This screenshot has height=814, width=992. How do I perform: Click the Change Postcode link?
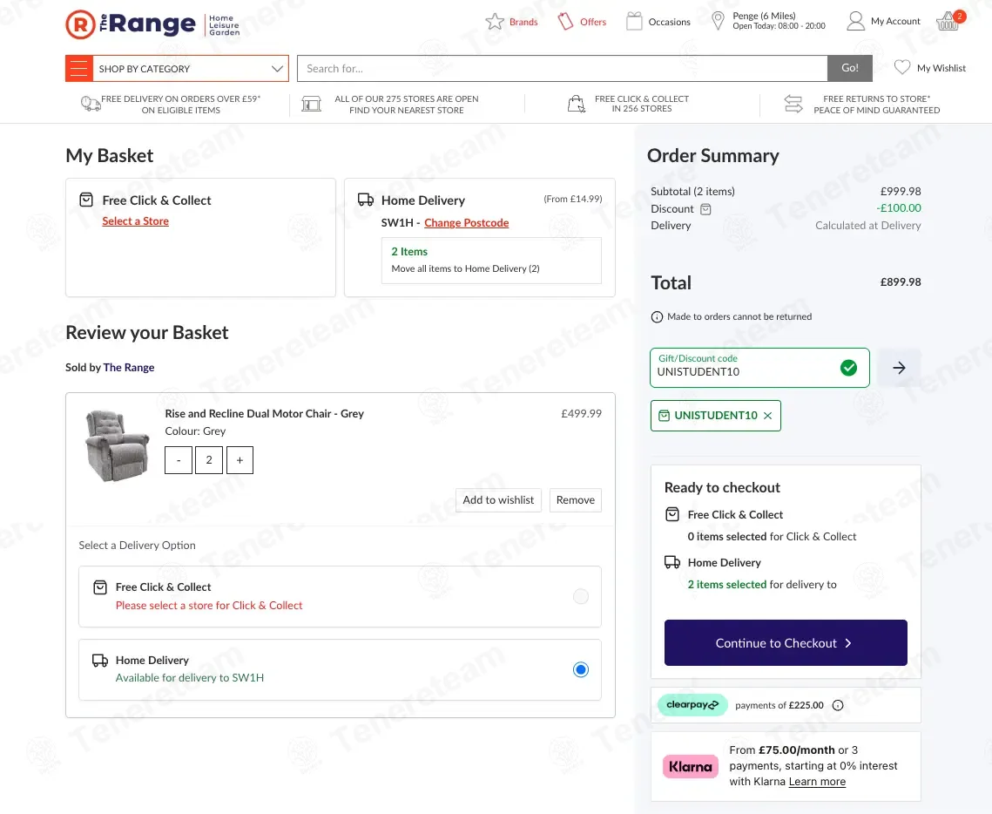point(466,223)
